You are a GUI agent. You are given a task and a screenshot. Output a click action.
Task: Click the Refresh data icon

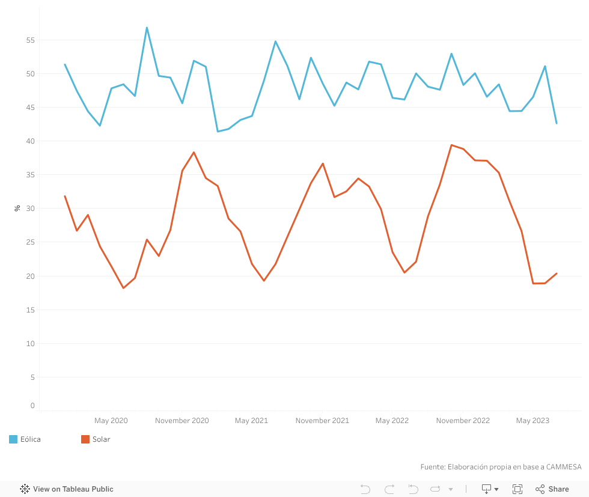coord(435,489)
